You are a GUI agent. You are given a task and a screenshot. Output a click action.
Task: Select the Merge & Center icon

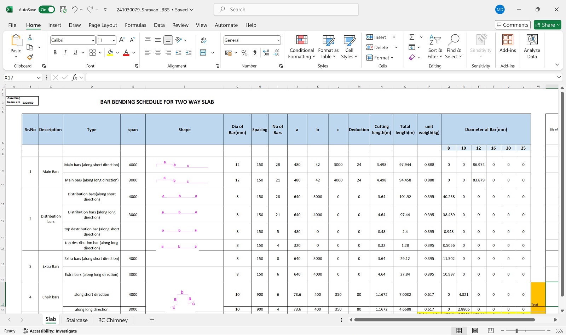point(203,53)
